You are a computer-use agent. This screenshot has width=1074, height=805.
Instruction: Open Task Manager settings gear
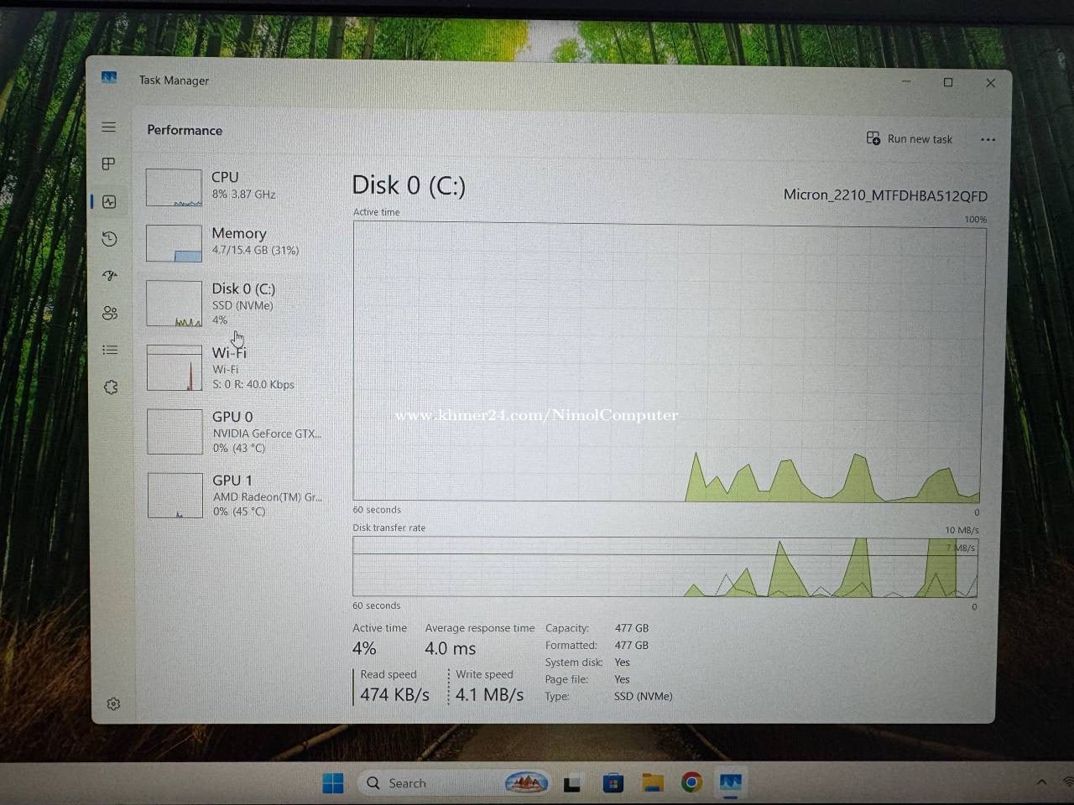[x=113, y=704]
